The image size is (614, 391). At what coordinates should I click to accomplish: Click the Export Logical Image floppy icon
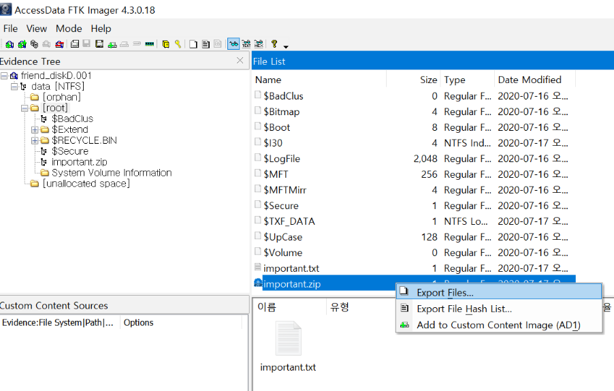[99, 44]
